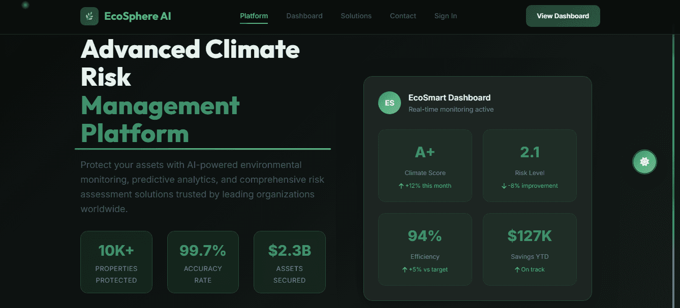Open the Dashboard menu item
Image resolution: width=680 pixels, height=308 pixels.
tap(304, 16)
